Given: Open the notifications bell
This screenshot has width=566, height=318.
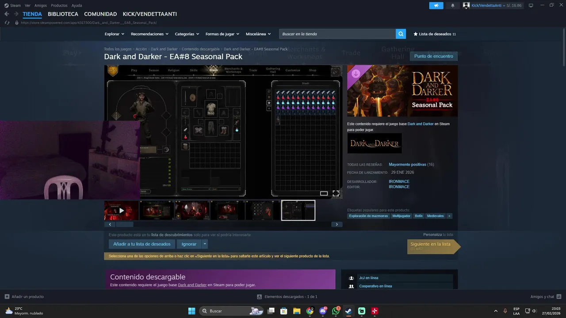Looking at the screenshot, I should (x=452, y=5).
